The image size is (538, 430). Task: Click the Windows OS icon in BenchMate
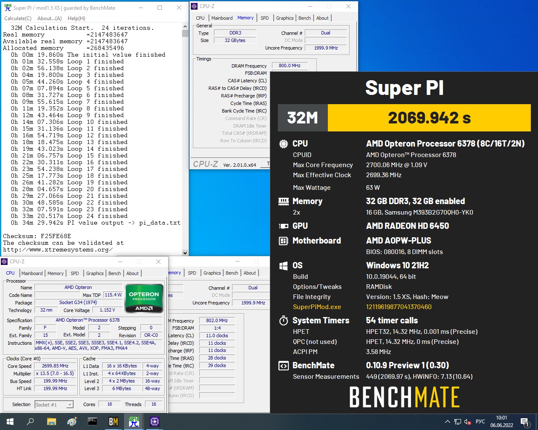(283, 265)
